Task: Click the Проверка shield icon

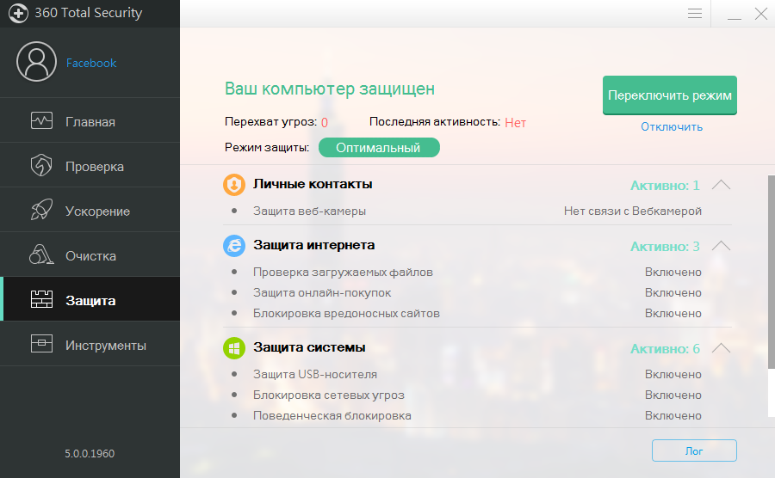Action: click(x=41, y=165)
